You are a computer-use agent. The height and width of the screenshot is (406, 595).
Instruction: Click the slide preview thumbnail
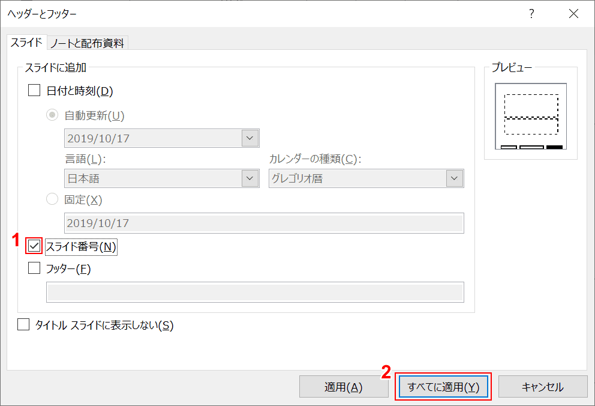click(x=531, y=117)
